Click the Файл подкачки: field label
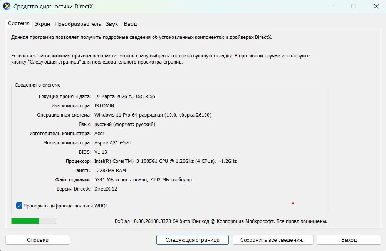The height and width of the screenshot is (251, 386). [x=73, y=180]
